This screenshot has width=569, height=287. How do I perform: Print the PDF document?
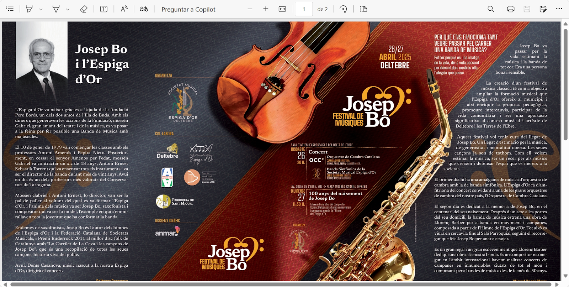click(x=511, y=9)
